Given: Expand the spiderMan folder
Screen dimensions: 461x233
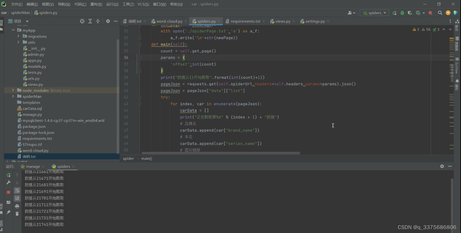Looking at the screenshot, I should 13,96.
